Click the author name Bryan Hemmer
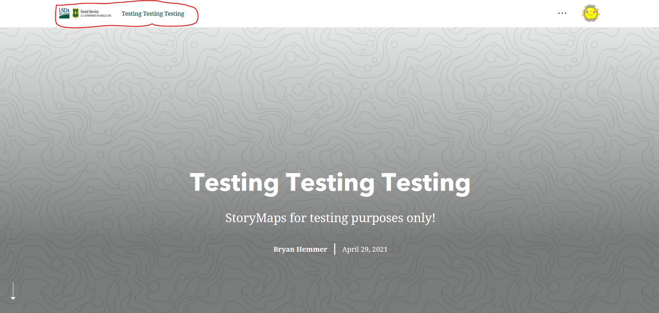The width and height of the screenshot is (659, 313). [x=300, y=249]
